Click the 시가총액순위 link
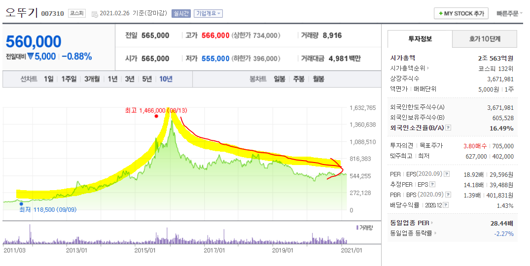530x266 pixels. [408, 68]
